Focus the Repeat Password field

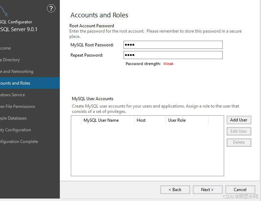(173, 55)
